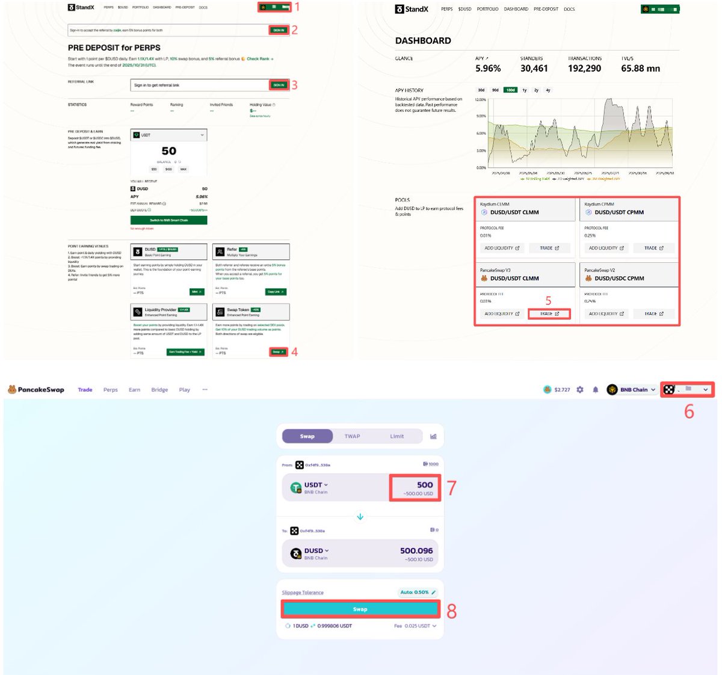Click StandX logo in dashboard page
Viewport: 722px width, 675px height.
(x=412, y=9)
